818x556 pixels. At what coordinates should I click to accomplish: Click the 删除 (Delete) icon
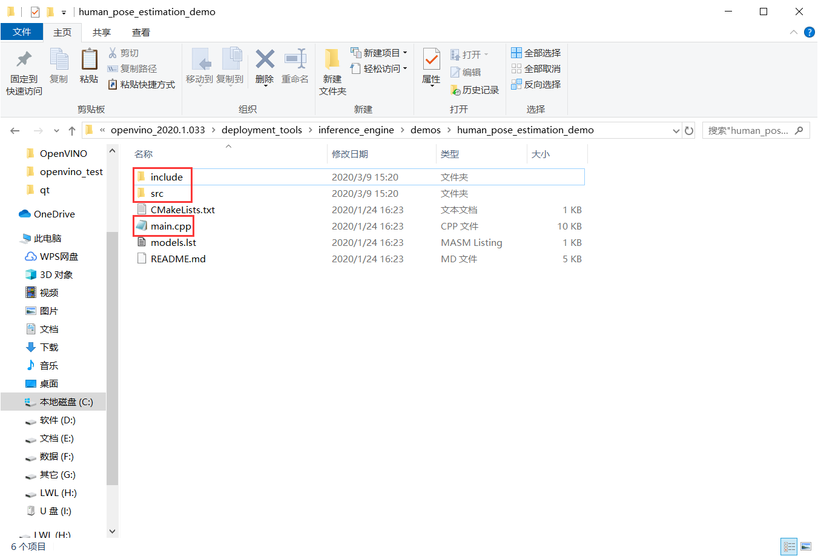(265, 64)
